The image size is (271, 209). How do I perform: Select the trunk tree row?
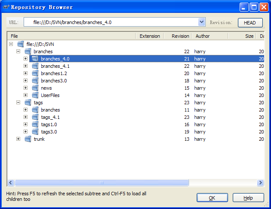136,139
